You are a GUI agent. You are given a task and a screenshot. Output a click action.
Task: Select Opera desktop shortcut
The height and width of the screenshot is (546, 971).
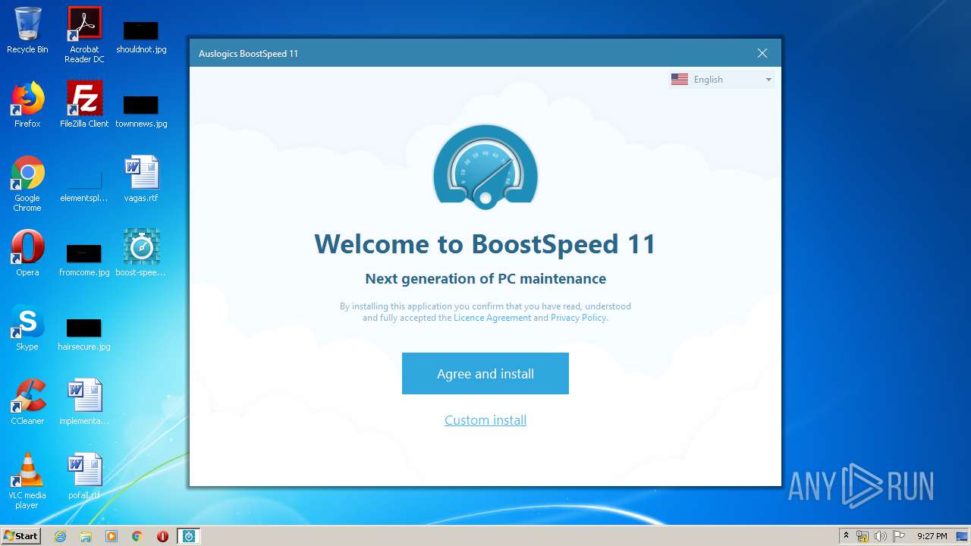pos(27,253)
